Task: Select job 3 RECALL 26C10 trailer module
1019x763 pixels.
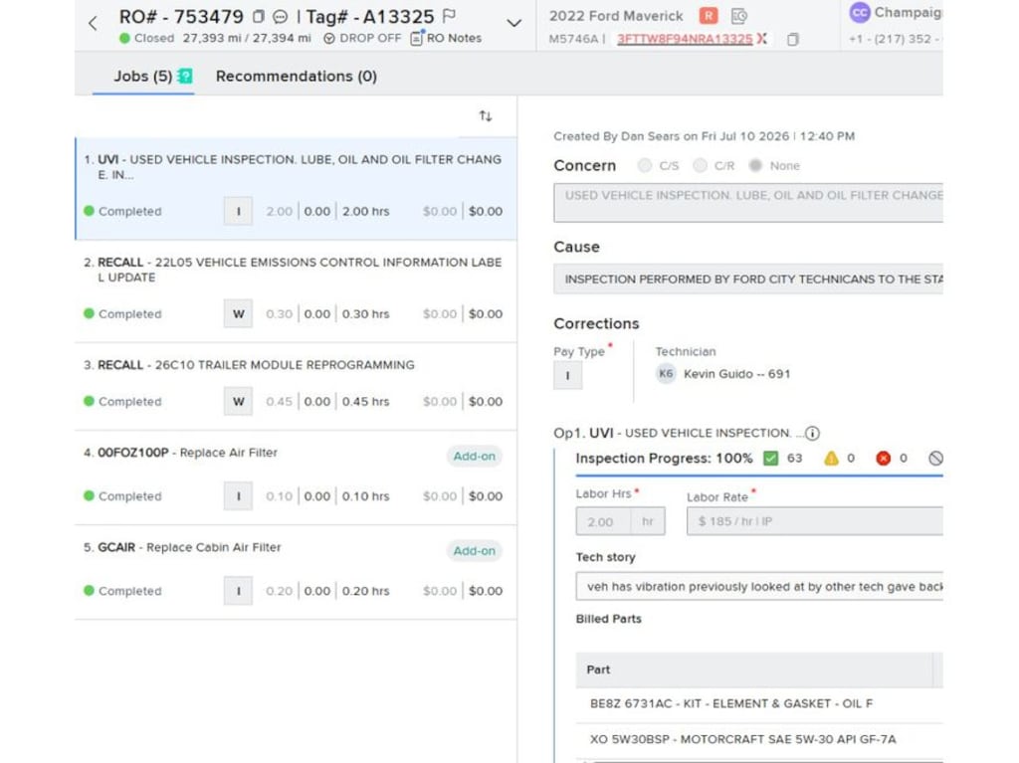Action: (297, 387)
